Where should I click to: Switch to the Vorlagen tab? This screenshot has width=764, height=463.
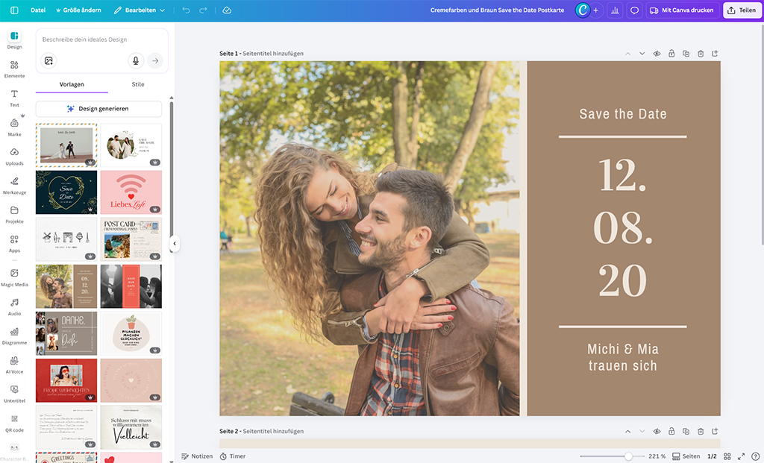[72, 84]
